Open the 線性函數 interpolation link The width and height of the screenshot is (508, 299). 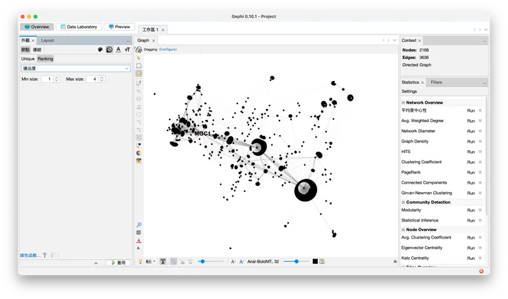[30, 255]
